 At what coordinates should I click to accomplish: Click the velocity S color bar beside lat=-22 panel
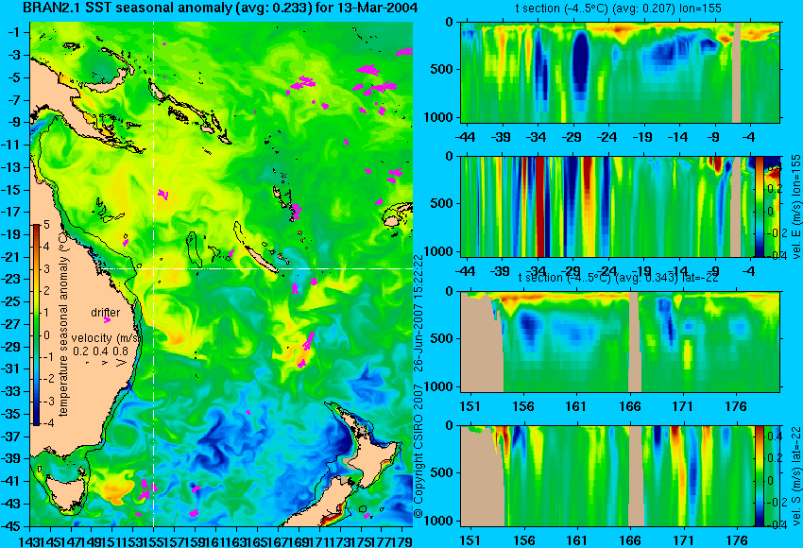tap(759, 476)
